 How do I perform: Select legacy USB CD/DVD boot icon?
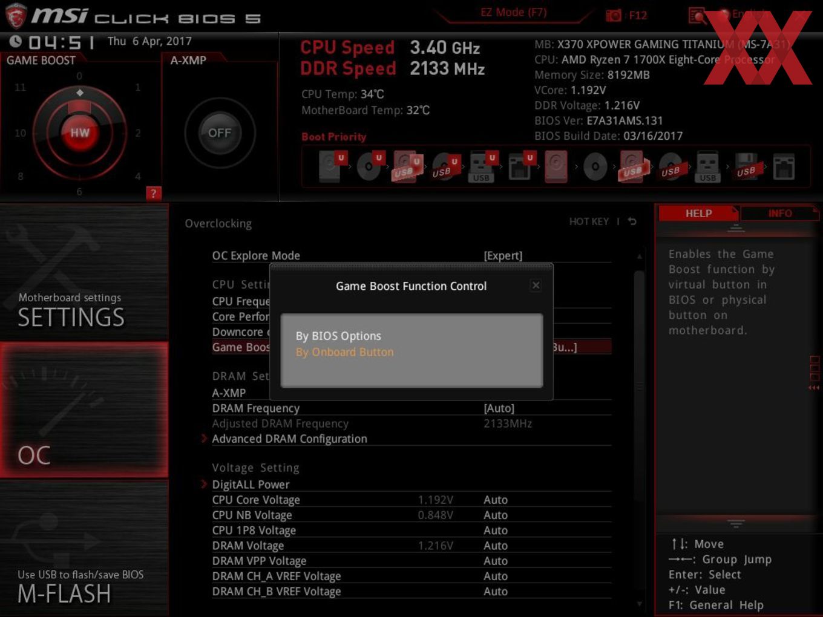click(x=671, y=167)
